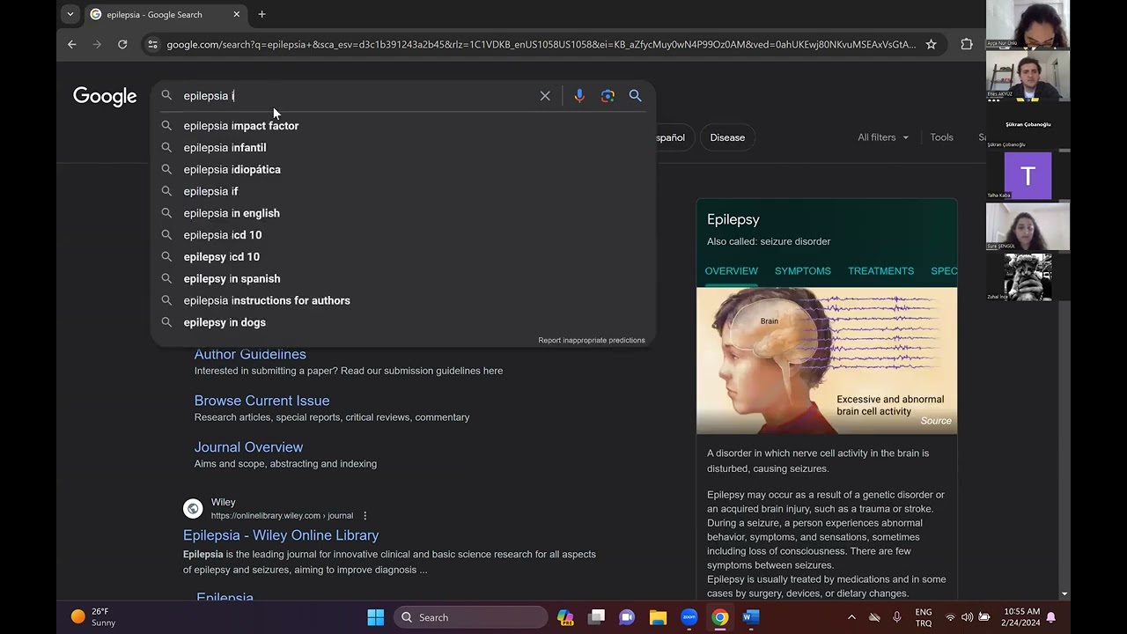Open the Tools option
Screen dimensions: 1127x634
tap(941, 137)
